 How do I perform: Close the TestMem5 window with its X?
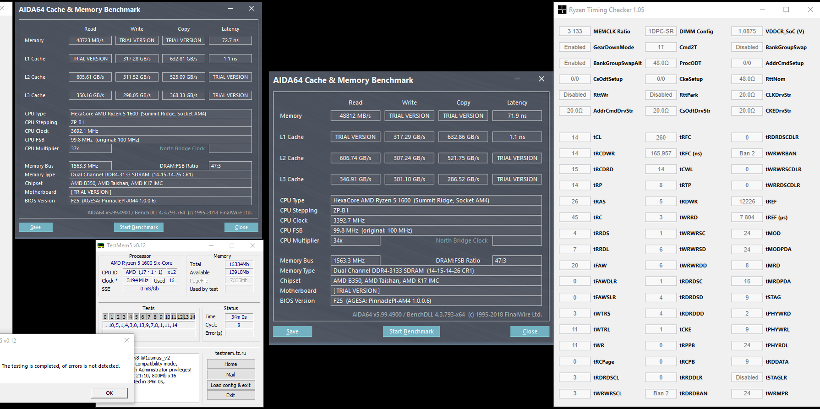(x=253, y=245)
